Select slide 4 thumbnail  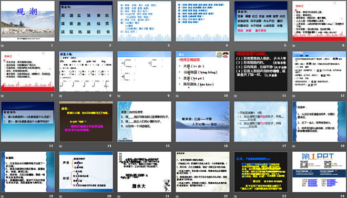tap(202, 21)
